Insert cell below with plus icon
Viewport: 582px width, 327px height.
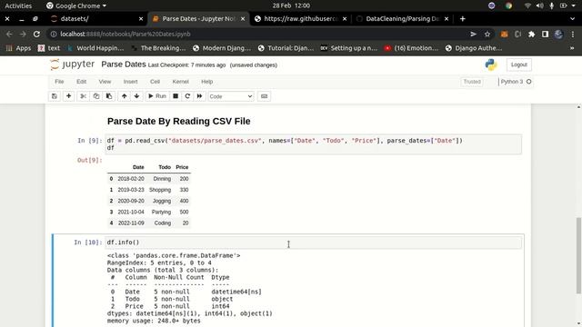(x=69, y=96)
